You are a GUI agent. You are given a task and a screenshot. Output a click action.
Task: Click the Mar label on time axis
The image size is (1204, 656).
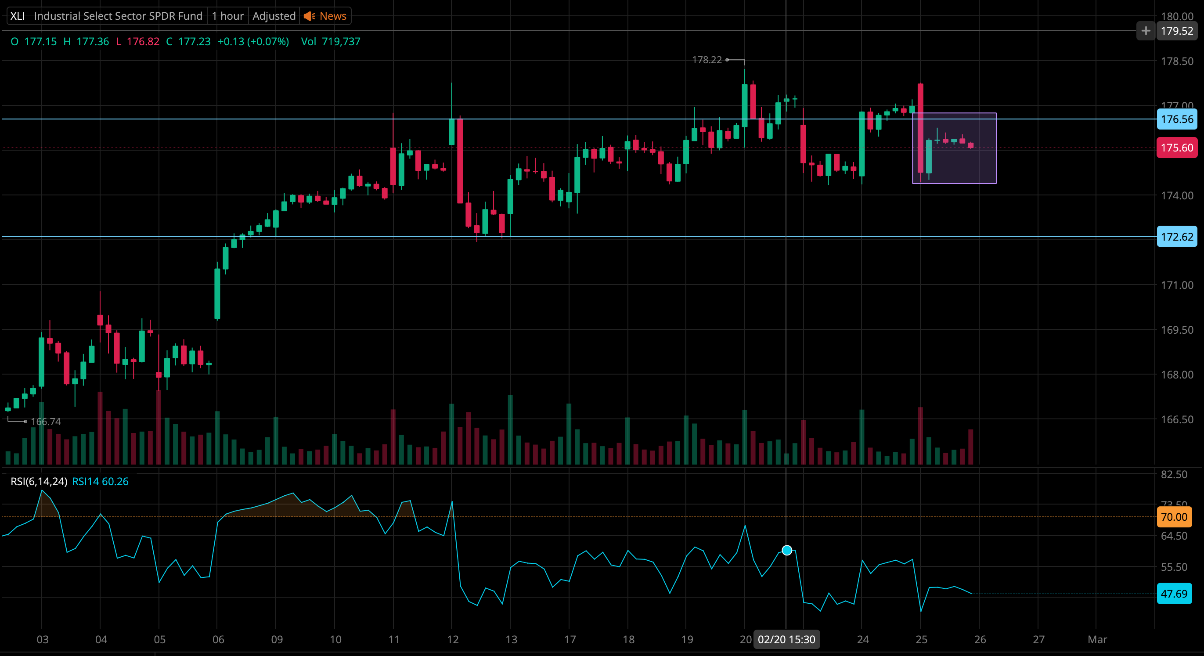point(1096,640)
